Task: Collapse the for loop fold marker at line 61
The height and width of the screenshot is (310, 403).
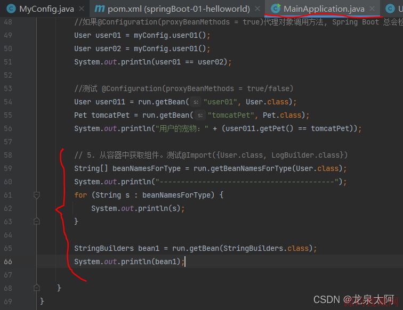Action: point(37,195)
